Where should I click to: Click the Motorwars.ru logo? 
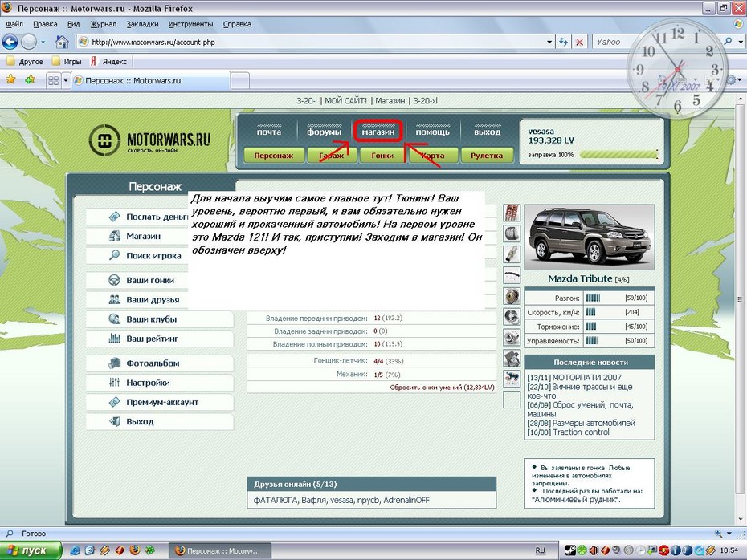tap(149, 140)
